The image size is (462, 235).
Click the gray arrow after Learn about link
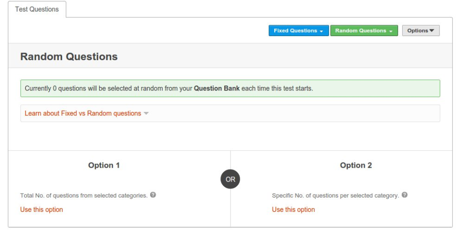point(146,113)
